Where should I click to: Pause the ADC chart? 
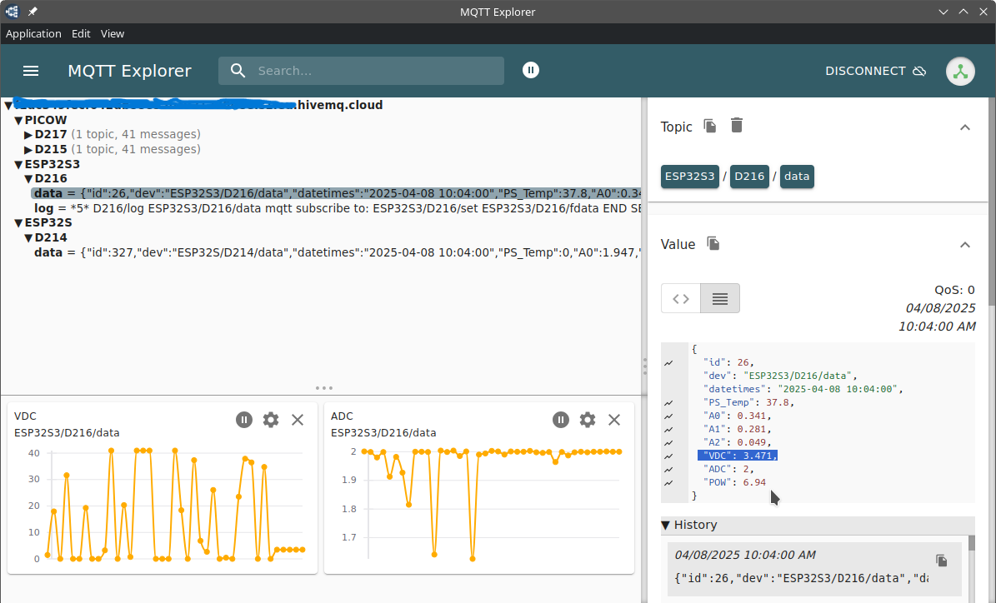pos(560,420)
